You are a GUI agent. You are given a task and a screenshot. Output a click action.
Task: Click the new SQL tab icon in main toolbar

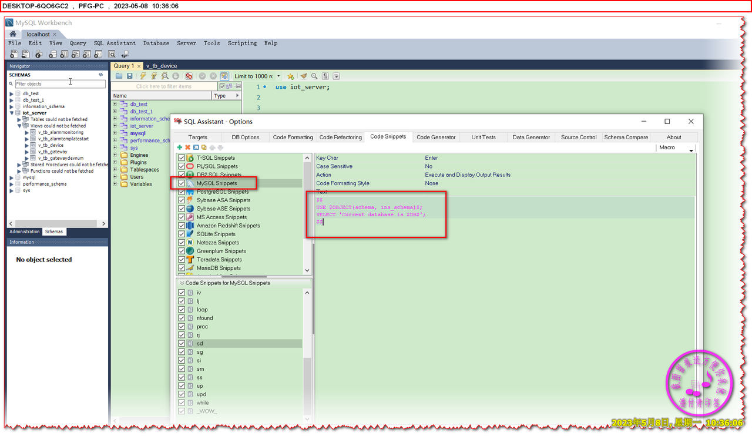tap(14, 54)
